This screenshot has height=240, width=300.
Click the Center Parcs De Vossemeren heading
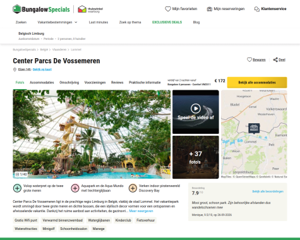[x=56, y=61]
